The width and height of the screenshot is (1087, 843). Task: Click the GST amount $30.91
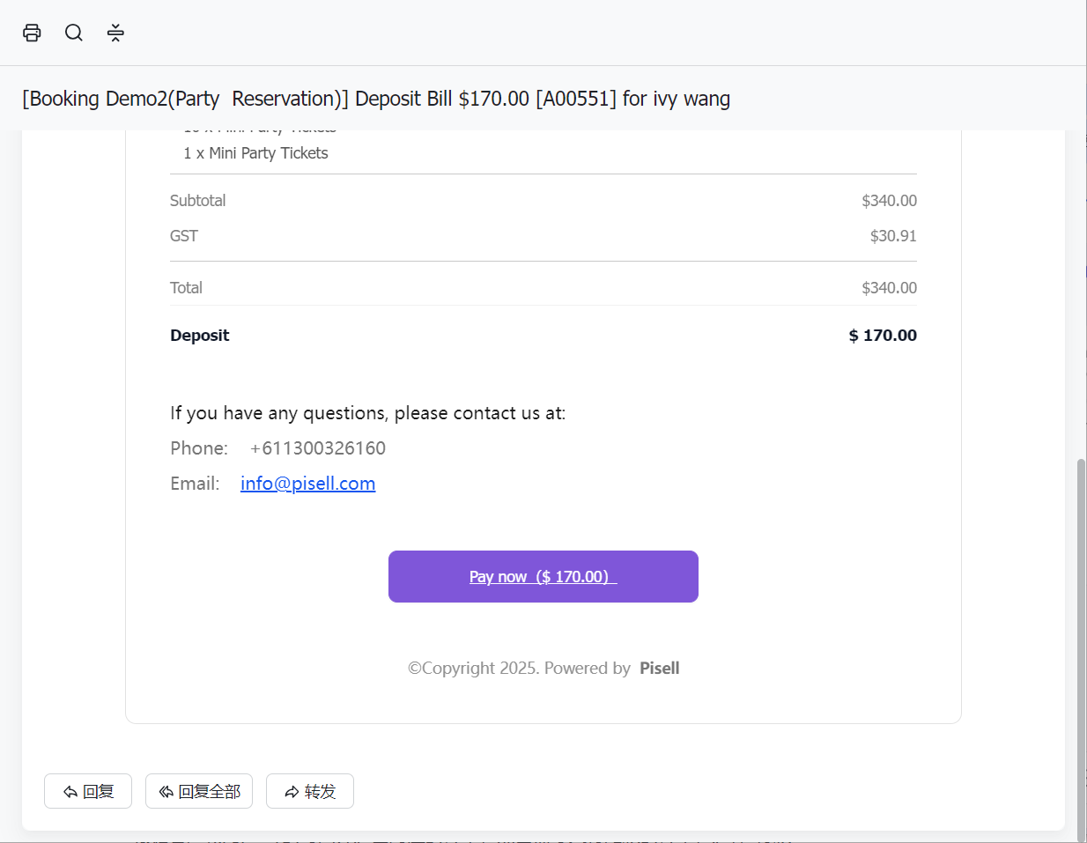[893, 236]
